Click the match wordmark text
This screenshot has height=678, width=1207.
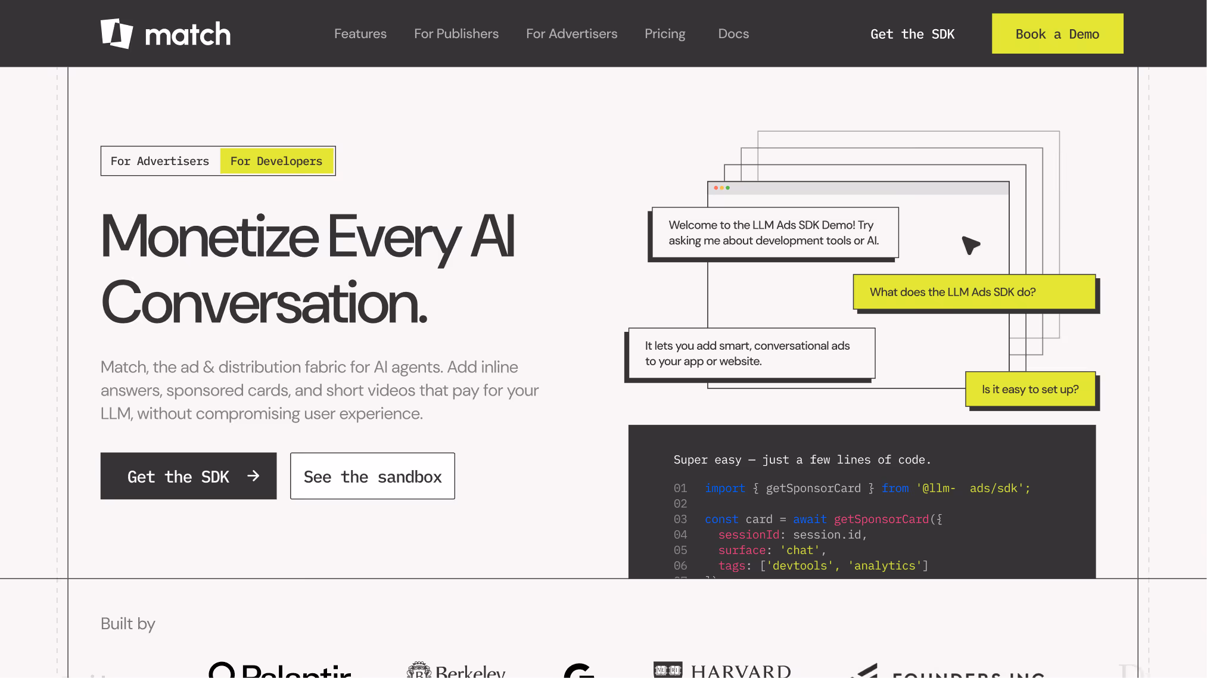pos(188,35)
